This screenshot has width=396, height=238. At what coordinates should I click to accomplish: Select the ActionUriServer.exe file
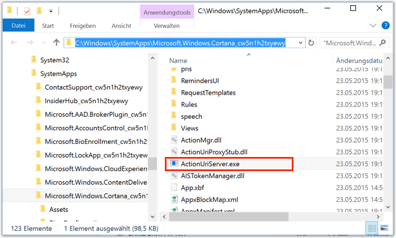tap(210, 164)
